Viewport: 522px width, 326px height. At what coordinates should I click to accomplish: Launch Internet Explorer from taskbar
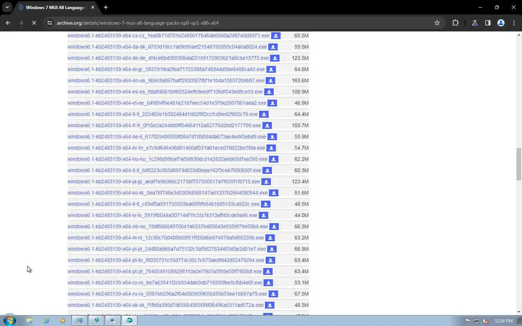(46, 321)
